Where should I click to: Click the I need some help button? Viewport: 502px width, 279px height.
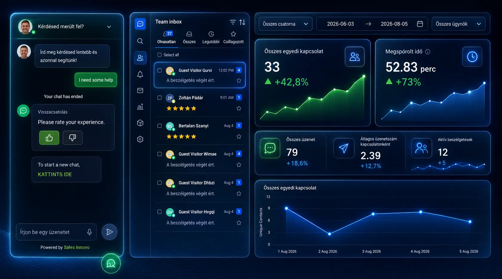tap(96, 80)
